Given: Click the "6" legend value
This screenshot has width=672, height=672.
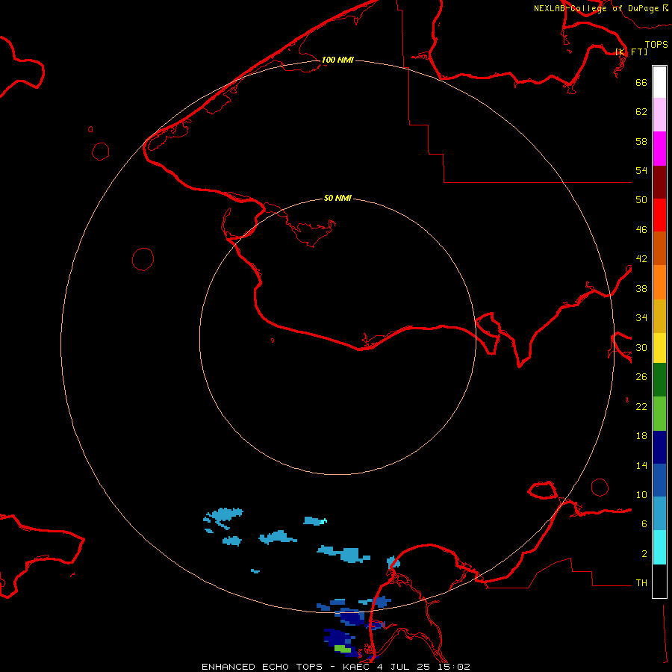Looking at the screenshot, I should (x=644, y=524).
